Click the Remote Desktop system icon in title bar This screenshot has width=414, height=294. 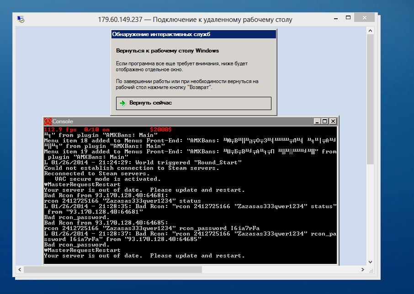tap(21, 20)
